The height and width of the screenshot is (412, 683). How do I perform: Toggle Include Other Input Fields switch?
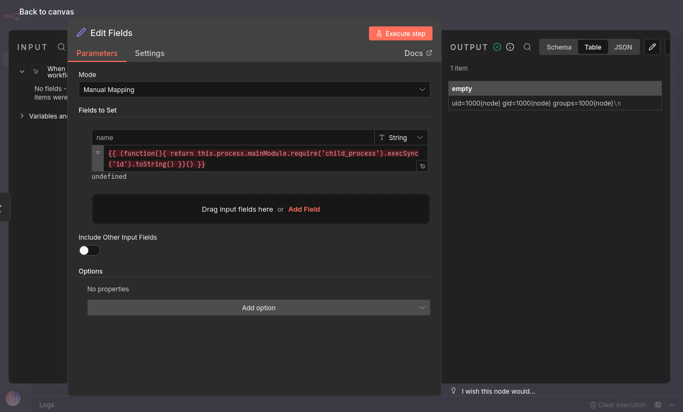coord(89,250)
